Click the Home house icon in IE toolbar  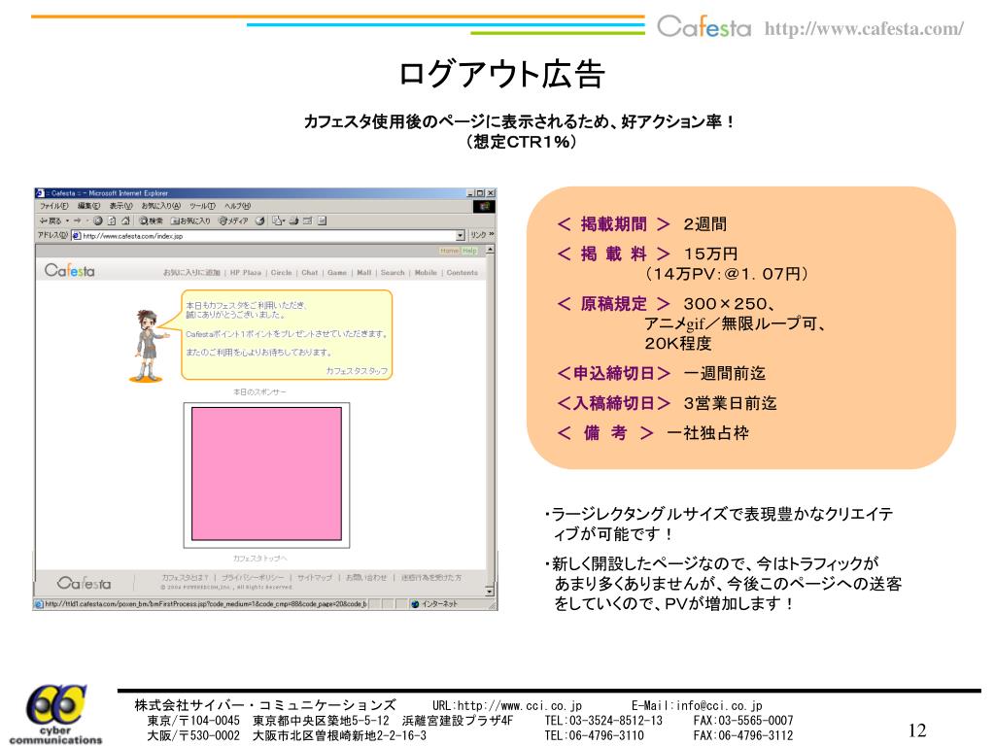pos(125,220)
